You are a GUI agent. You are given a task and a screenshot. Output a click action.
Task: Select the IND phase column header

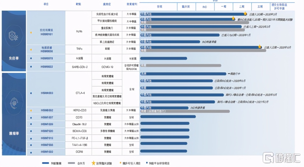(x=204, y=7)
